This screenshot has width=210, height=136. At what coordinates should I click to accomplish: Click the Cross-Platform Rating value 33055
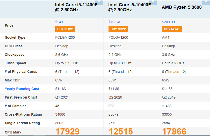pyautogui.click(x=167, y=114)
